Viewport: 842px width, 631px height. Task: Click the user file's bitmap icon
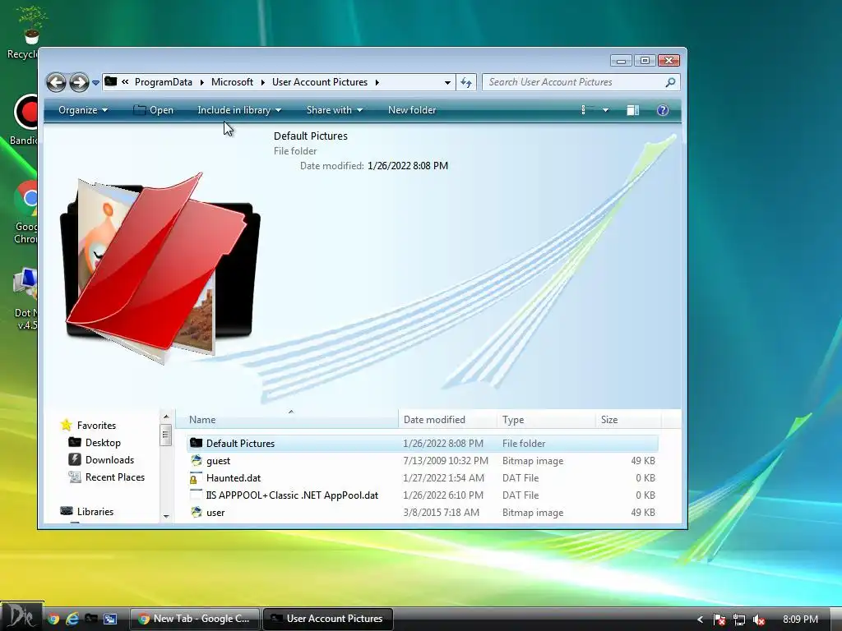tap(197, 512)
